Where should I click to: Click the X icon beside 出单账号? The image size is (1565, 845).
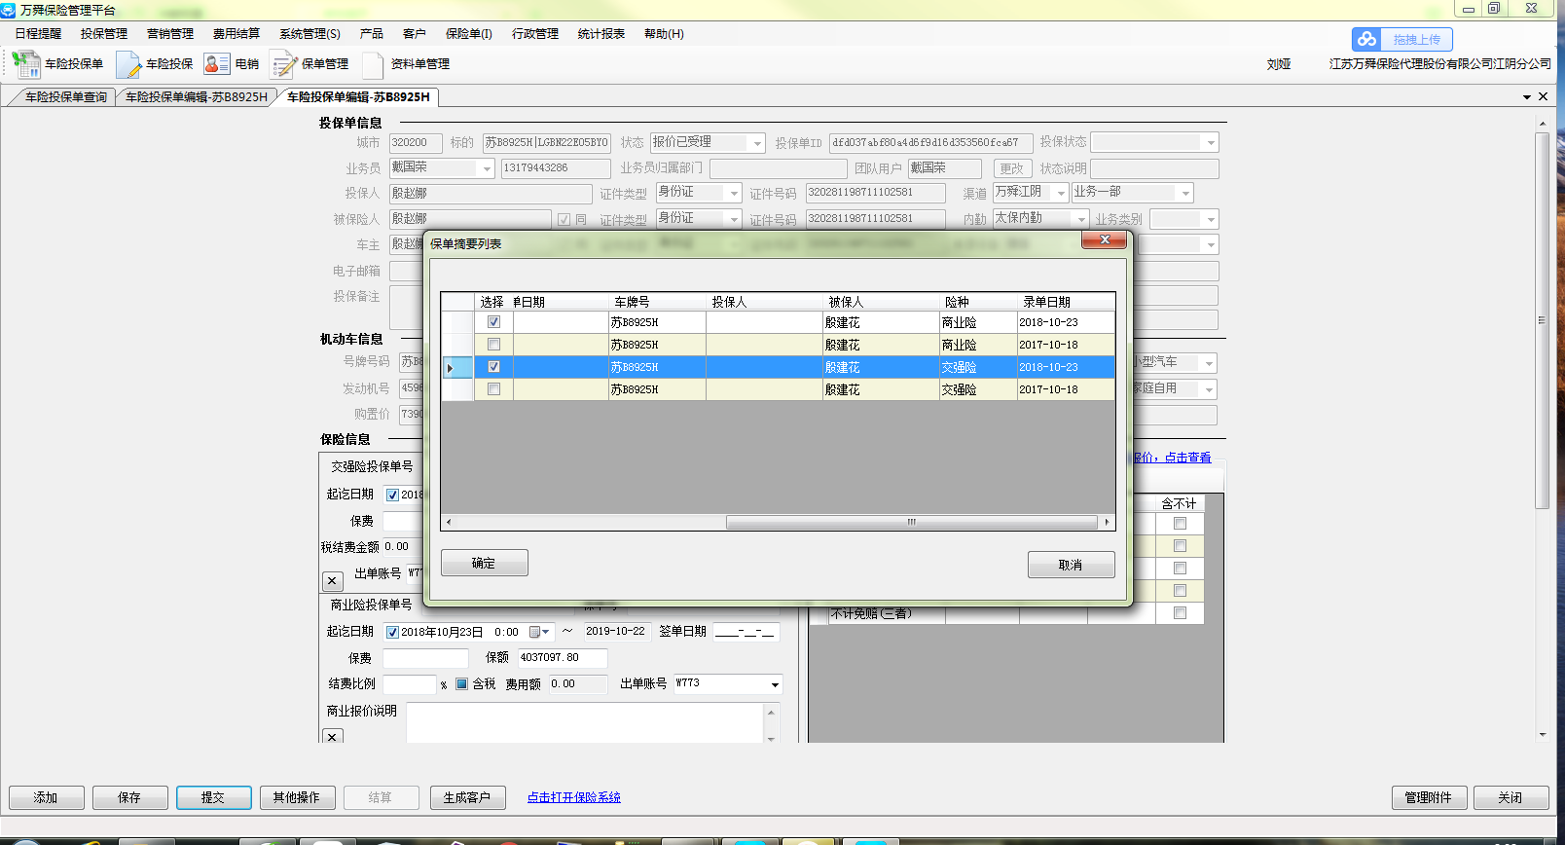click(332, 581)
